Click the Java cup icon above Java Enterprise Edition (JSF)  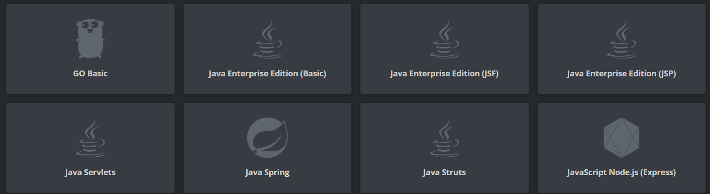tap(444, 40)
